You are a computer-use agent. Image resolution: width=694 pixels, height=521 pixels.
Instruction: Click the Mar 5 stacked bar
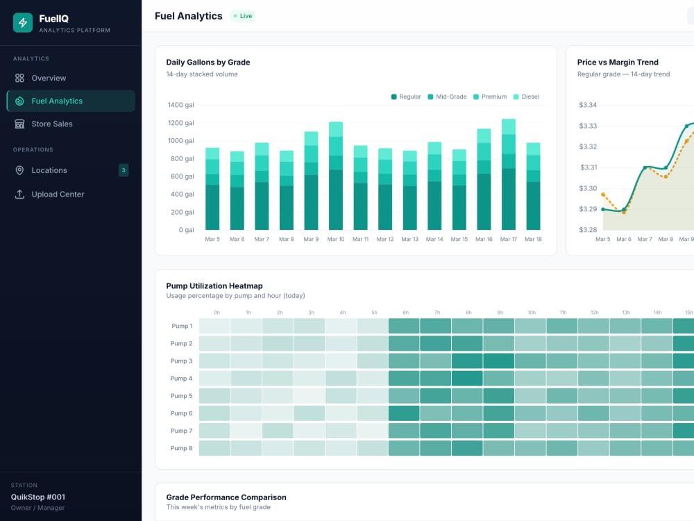(212, 189)
